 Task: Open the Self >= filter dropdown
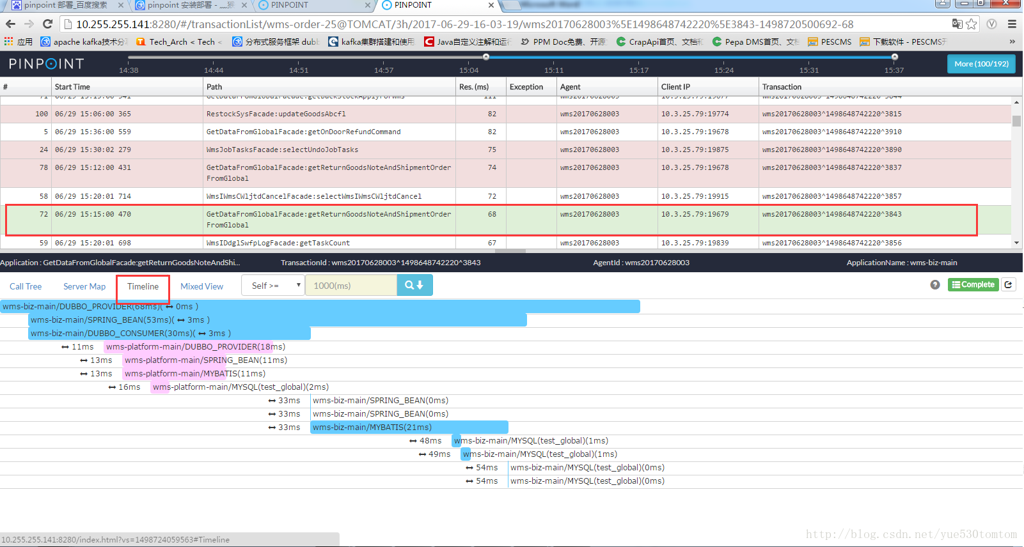point(273,286)
